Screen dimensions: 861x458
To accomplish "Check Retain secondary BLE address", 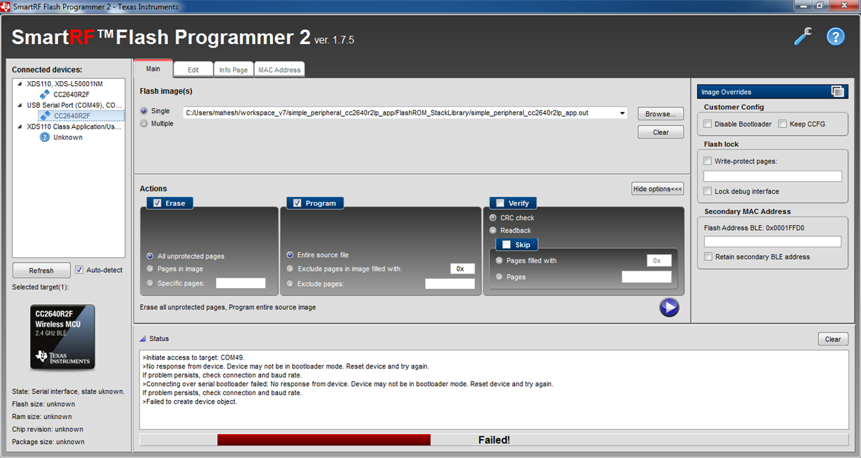I will [x=708, y=257].
